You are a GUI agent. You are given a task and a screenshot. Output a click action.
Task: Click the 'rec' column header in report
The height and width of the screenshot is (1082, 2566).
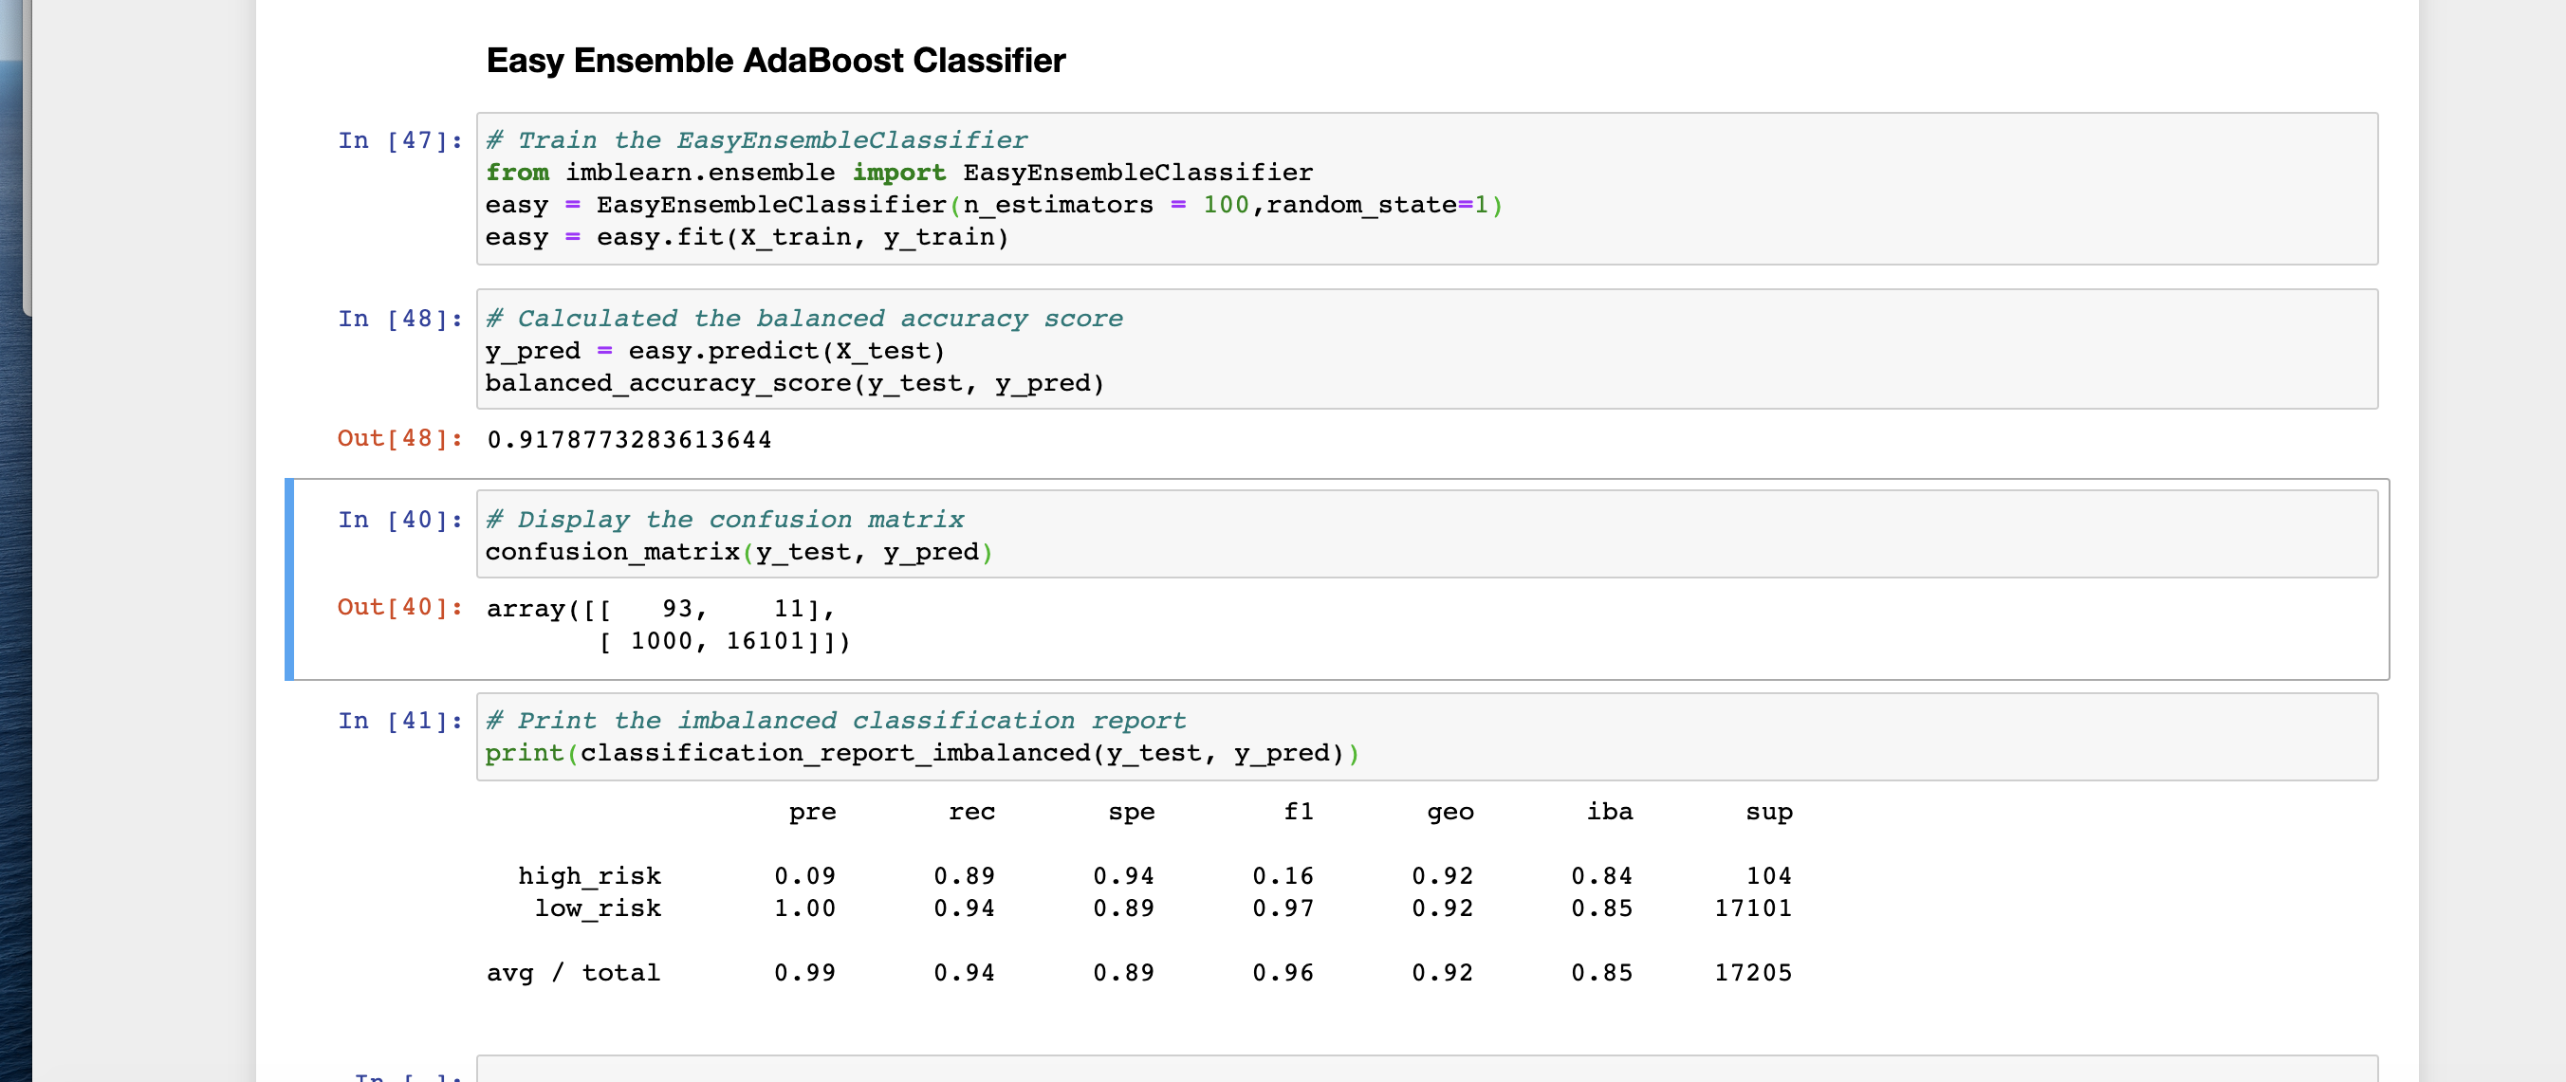click(972, 813)
